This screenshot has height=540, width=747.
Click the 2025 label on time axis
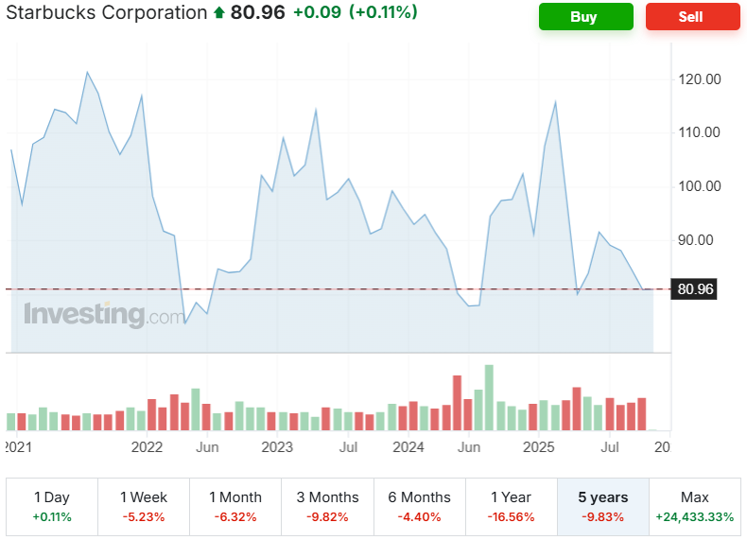538,446
